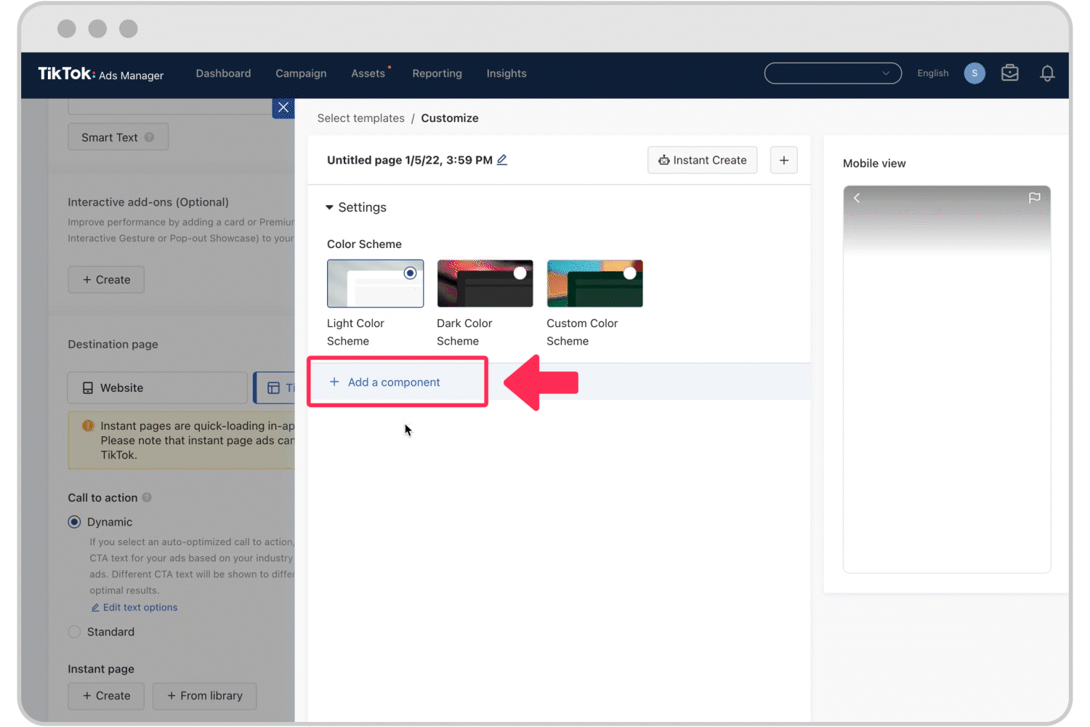Viewport: 1090px width, 727px height.
Task: Click the Call to action help icon
Action: coord(147,498)
